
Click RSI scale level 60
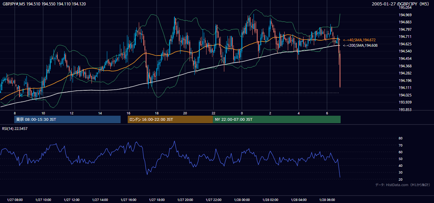[x=400, y=152]
